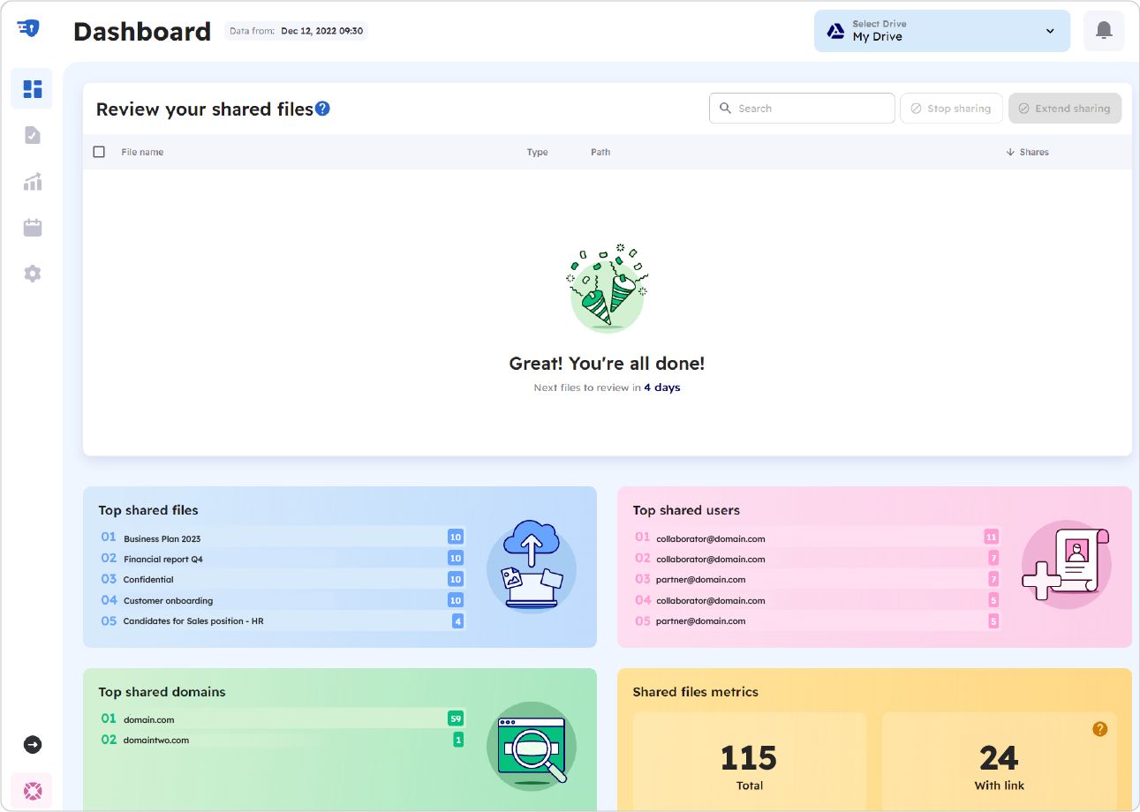Image resolution: width=1140 pixels, height=812 pixels.
Task: Click the Stop sharing button
Action: 951,109
